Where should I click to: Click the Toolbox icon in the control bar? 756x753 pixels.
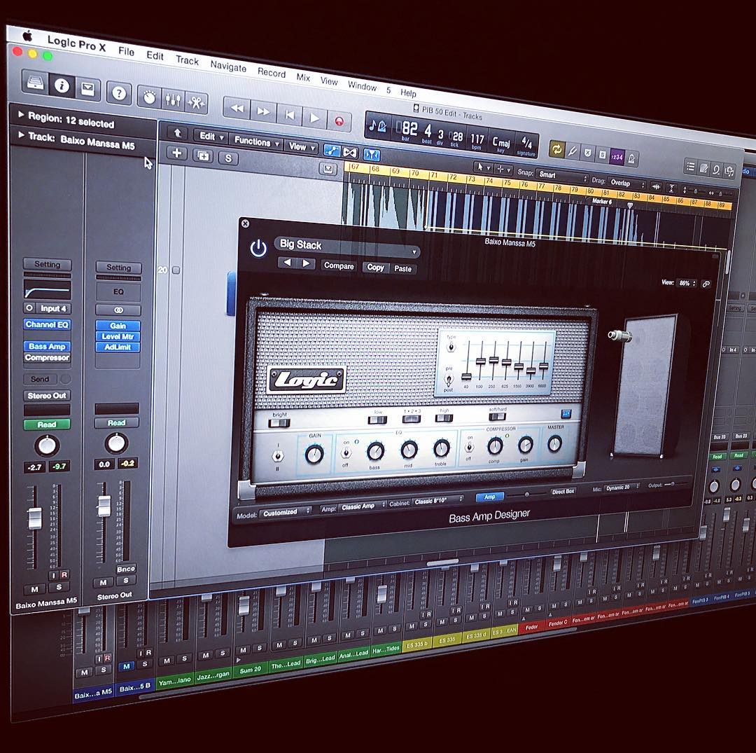pyautogui.click(x=197, y=104)
